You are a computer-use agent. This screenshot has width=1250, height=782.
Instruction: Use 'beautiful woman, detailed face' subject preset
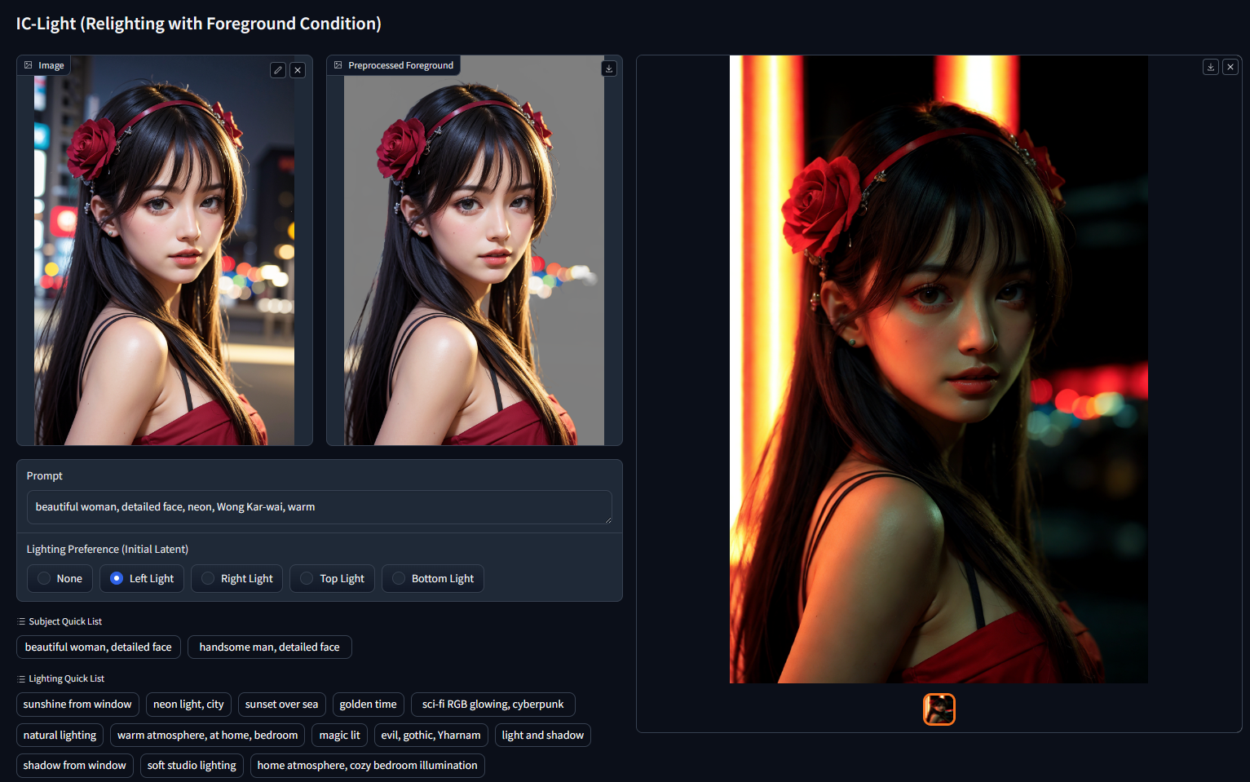99,647
